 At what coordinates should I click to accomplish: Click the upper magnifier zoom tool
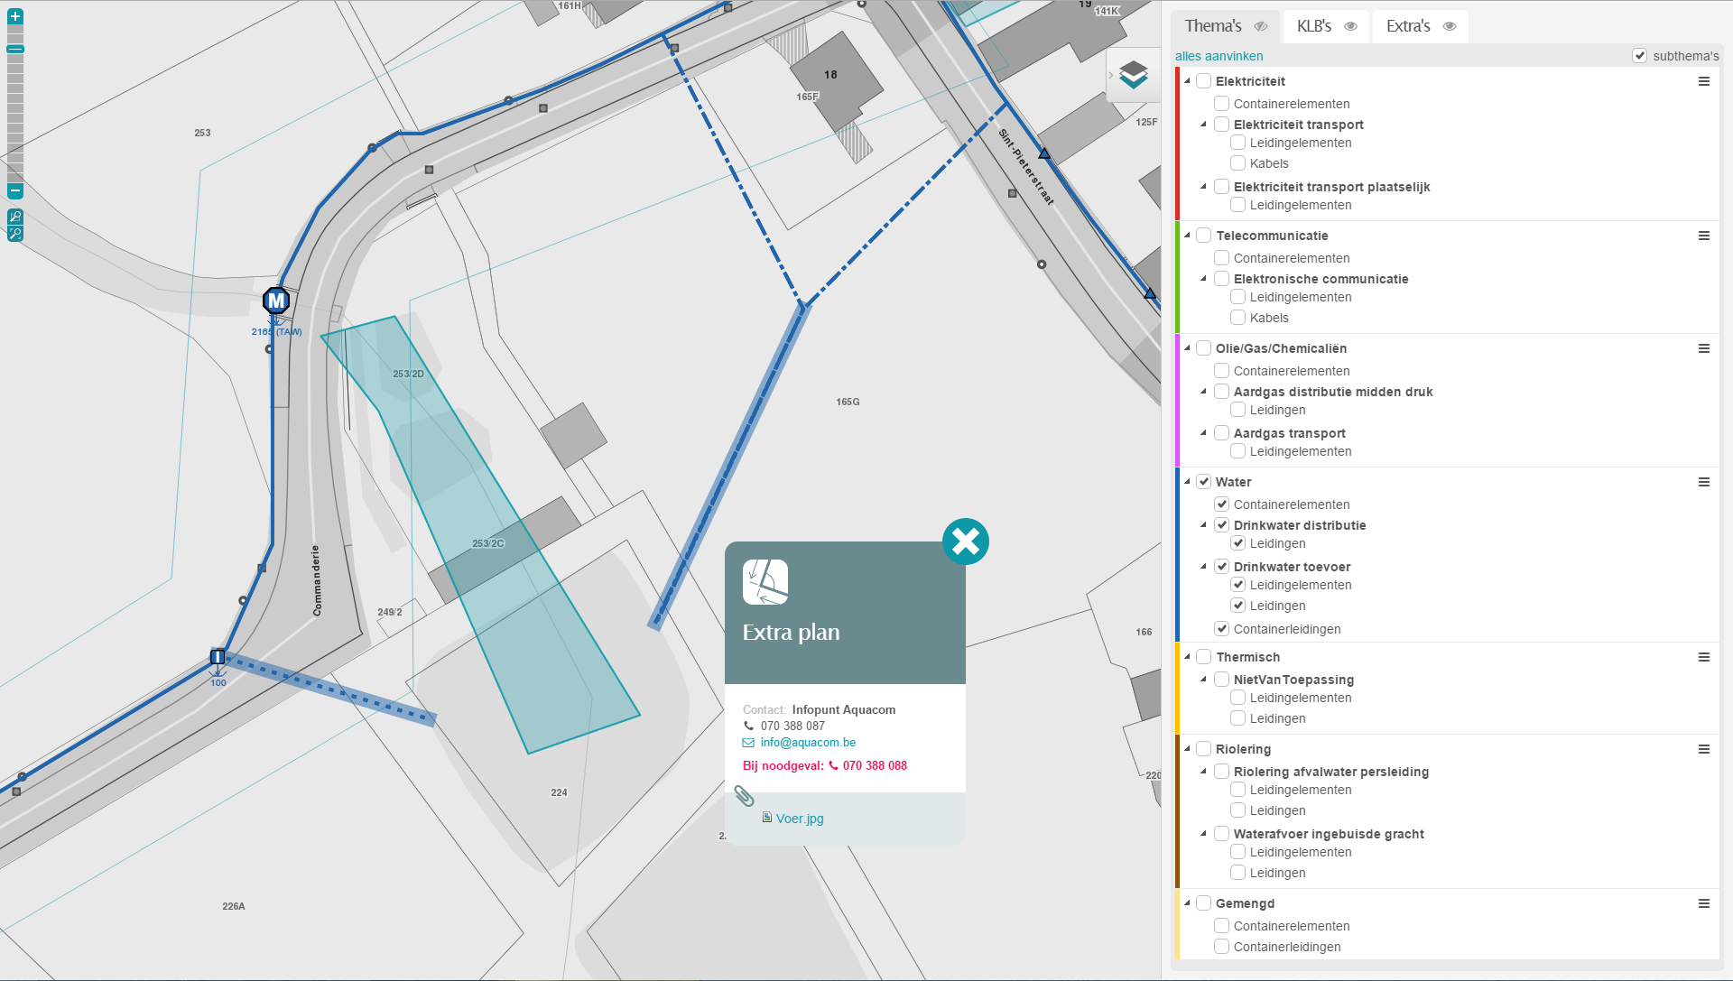tap(15, 217)
